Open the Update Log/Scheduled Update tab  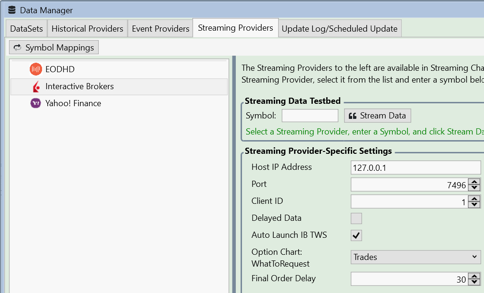click(x=339, y=29)
